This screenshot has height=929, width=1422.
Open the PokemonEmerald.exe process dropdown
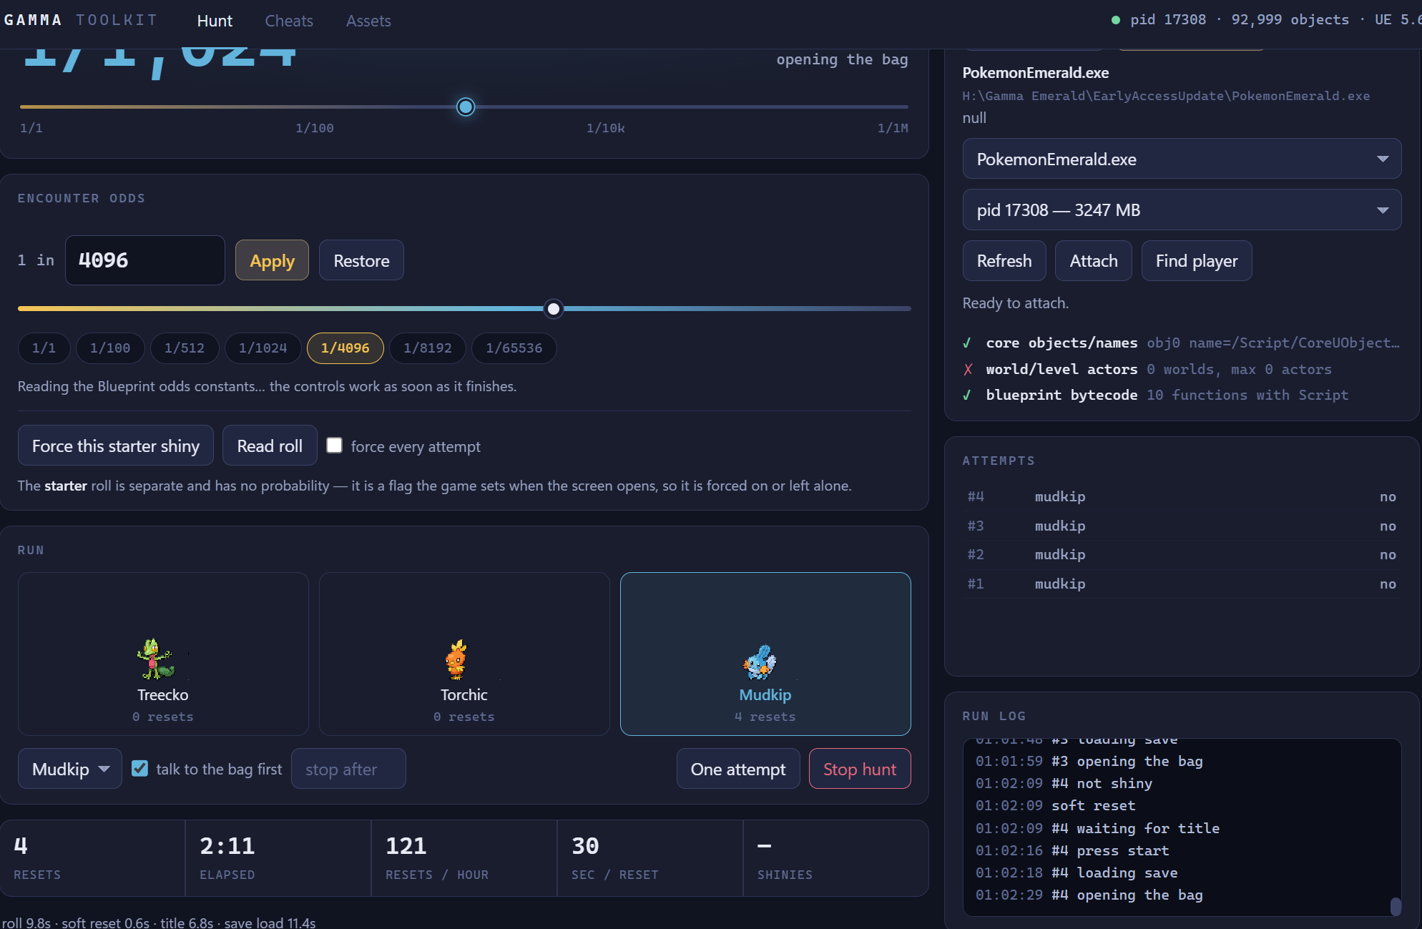click(x=1182, y=159)
